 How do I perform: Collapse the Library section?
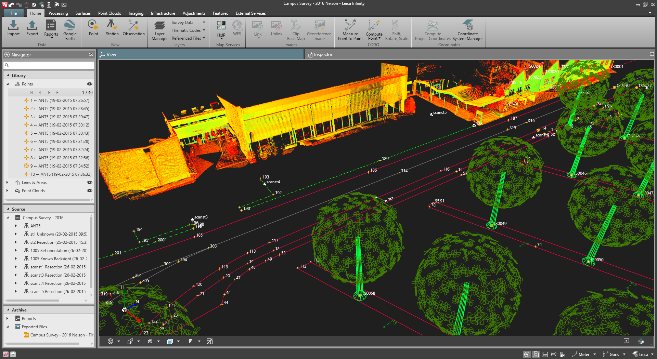[8, 75]
